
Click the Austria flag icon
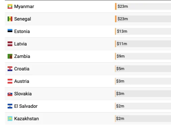(x=10, y=81)
